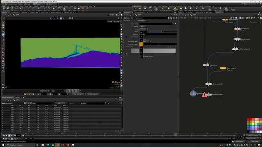Viewport: 262px width, 147px height.
Task: Open the Windows menu in the menu bar
Action: coord(20,4)
